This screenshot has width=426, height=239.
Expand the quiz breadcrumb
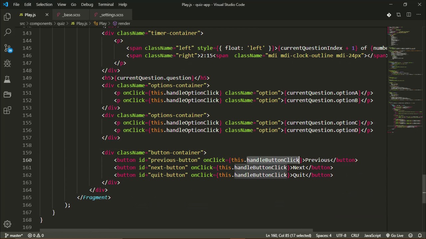coord(61,24)
